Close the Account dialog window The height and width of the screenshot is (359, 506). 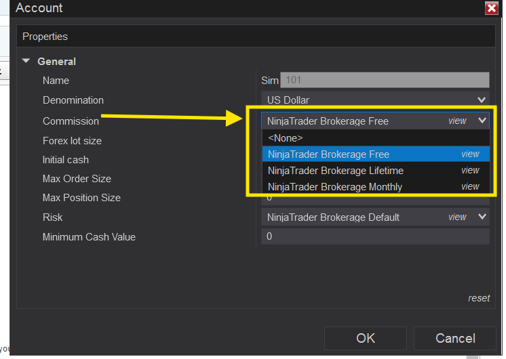coord(492,8)
